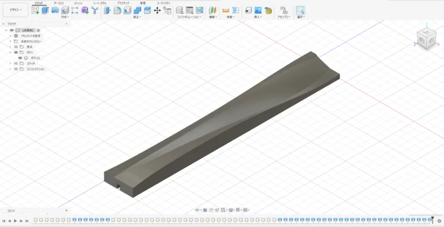Switch to the ソリッド tab
Screen dimensions: 444x227
tap(38, 3)
